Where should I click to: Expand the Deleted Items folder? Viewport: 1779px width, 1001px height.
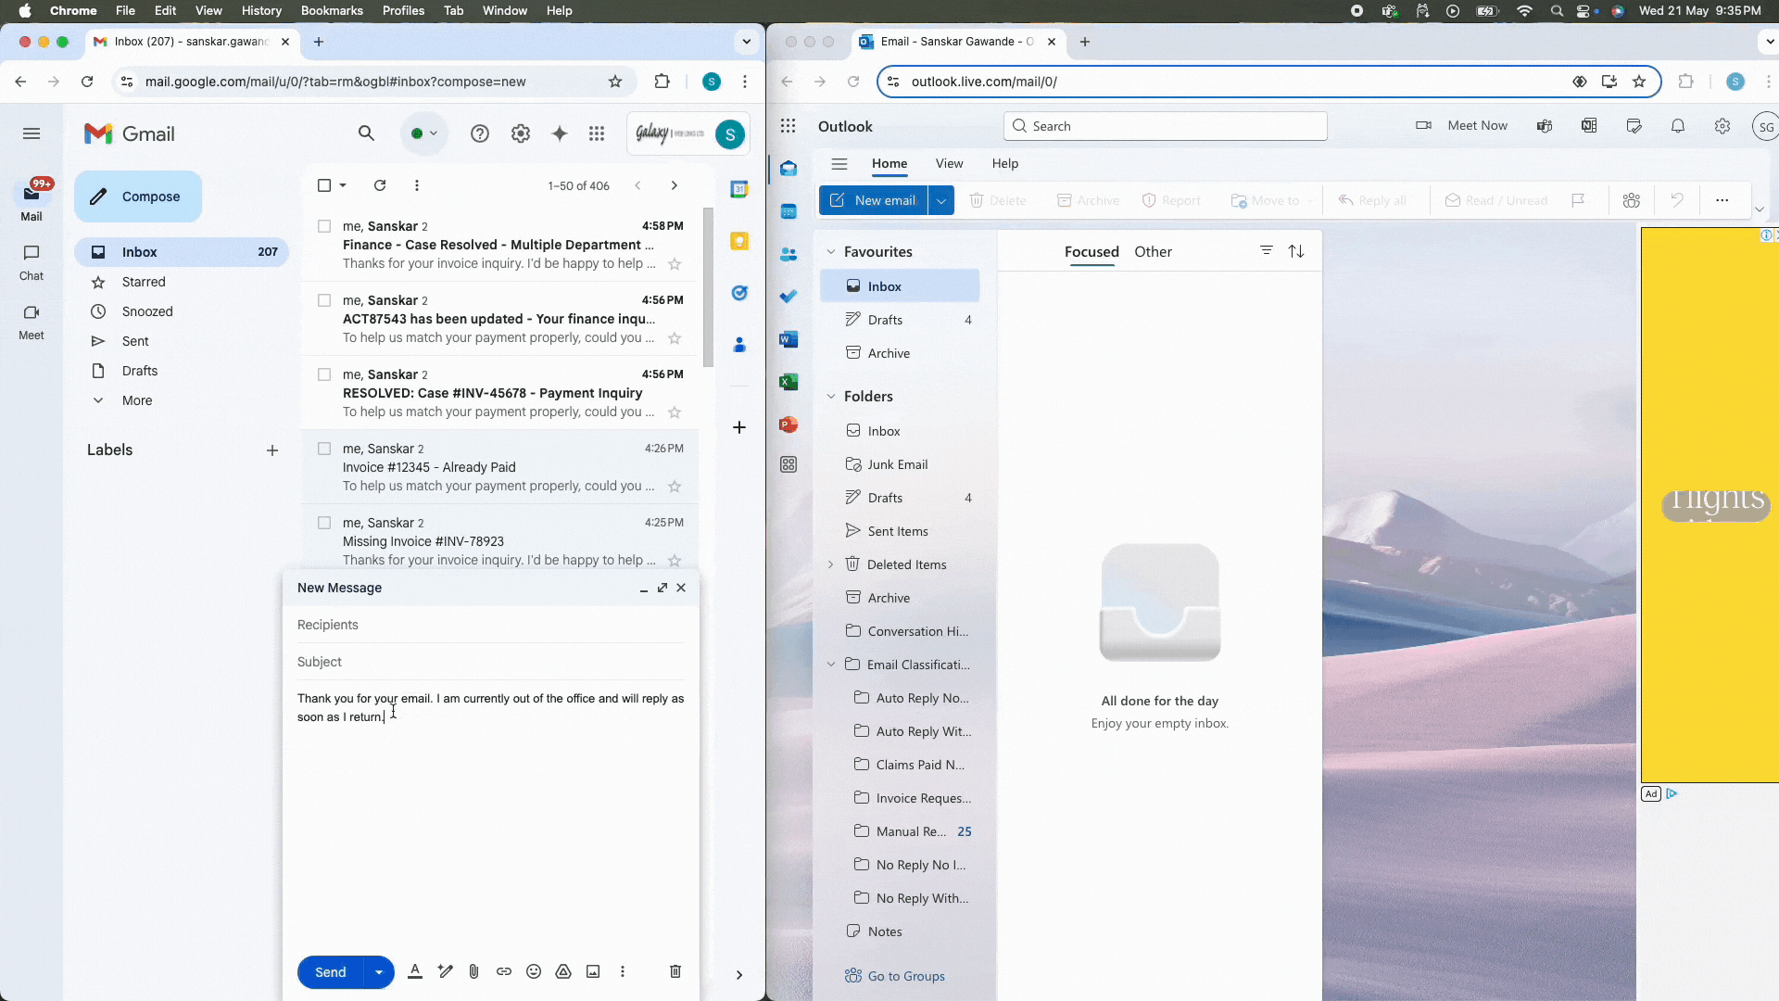(831, 564)
